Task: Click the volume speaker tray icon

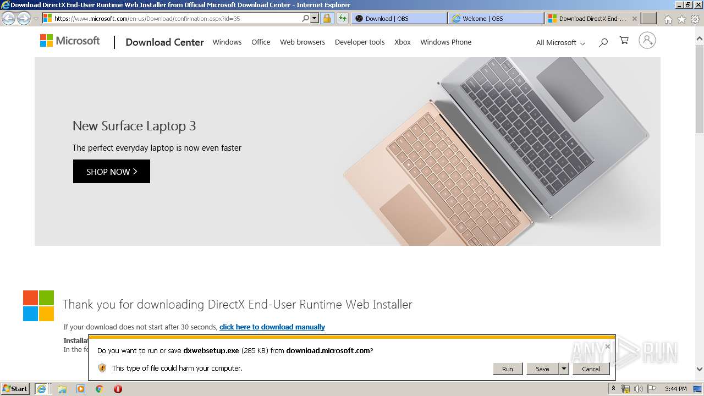Action: tap(639, 389)
